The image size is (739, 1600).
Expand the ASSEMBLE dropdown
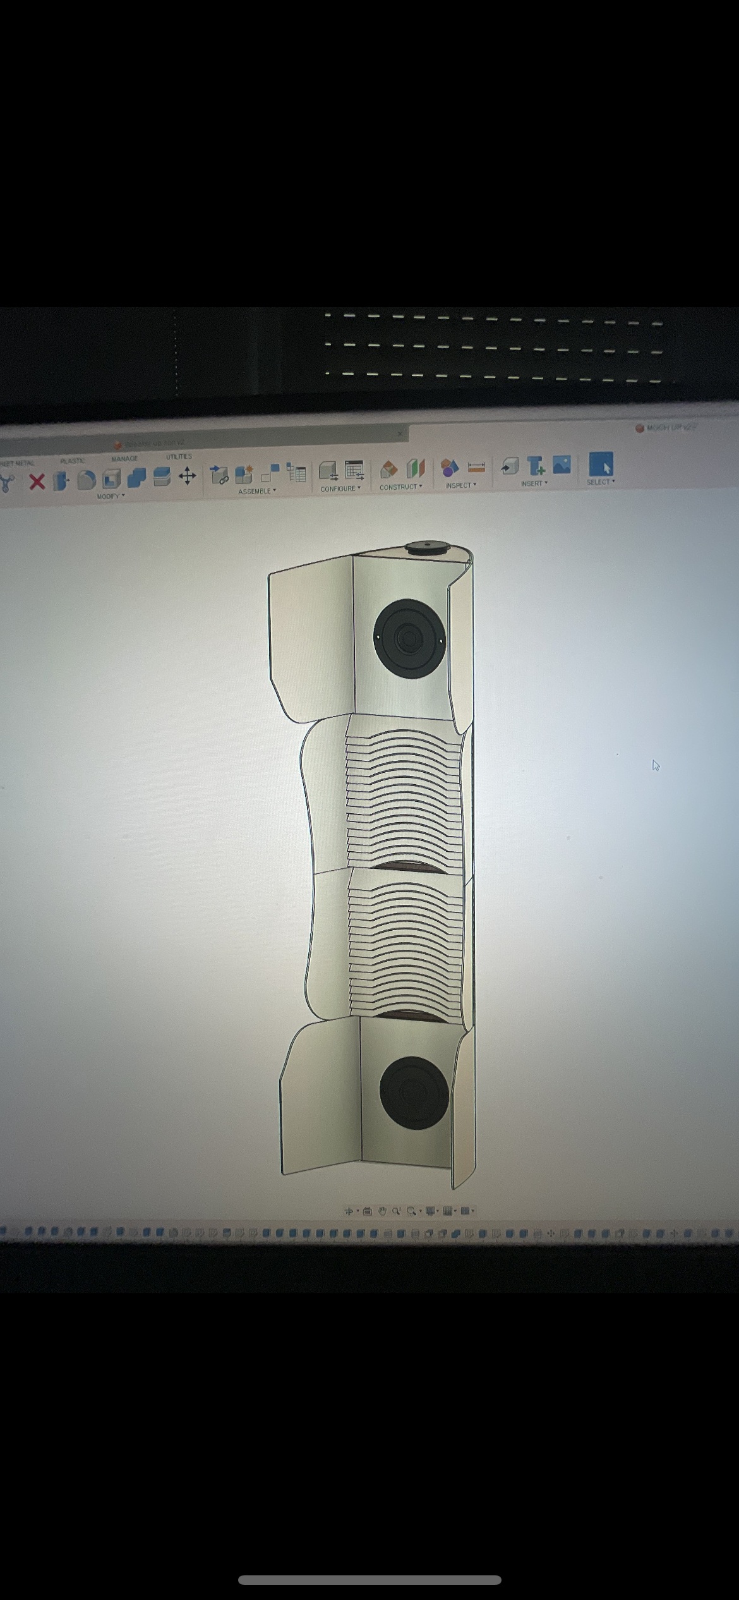click(x=256, y=491)
